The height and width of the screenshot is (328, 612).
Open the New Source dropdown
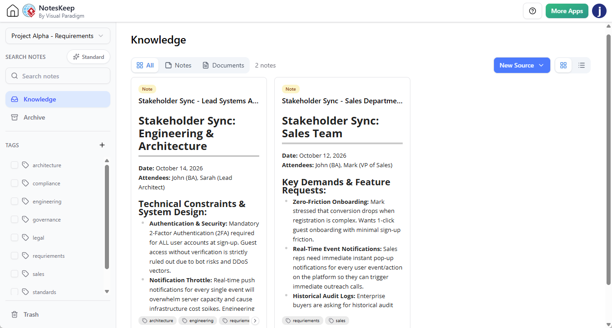(x=522, y=65)
